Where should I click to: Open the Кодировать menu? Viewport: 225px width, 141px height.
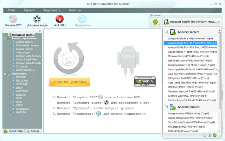click(52, 10)
